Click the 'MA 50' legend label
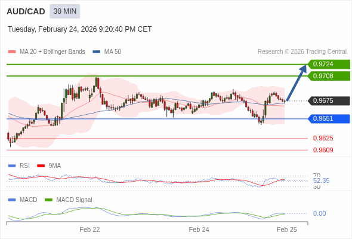 coord(113,52)
